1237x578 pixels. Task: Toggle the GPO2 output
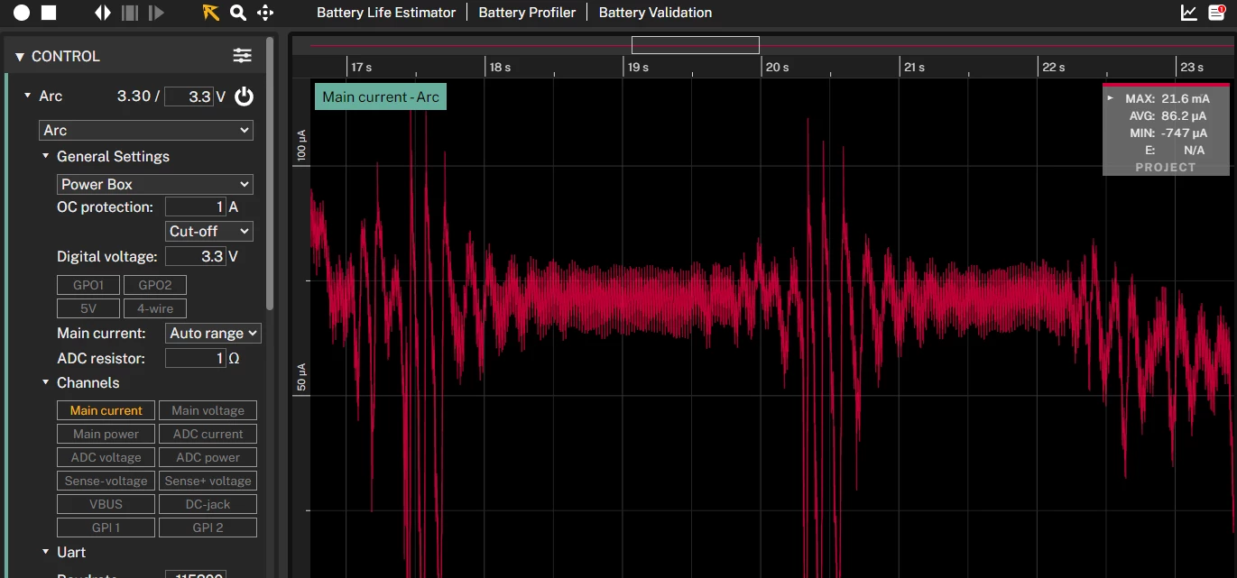coord(155,285)
